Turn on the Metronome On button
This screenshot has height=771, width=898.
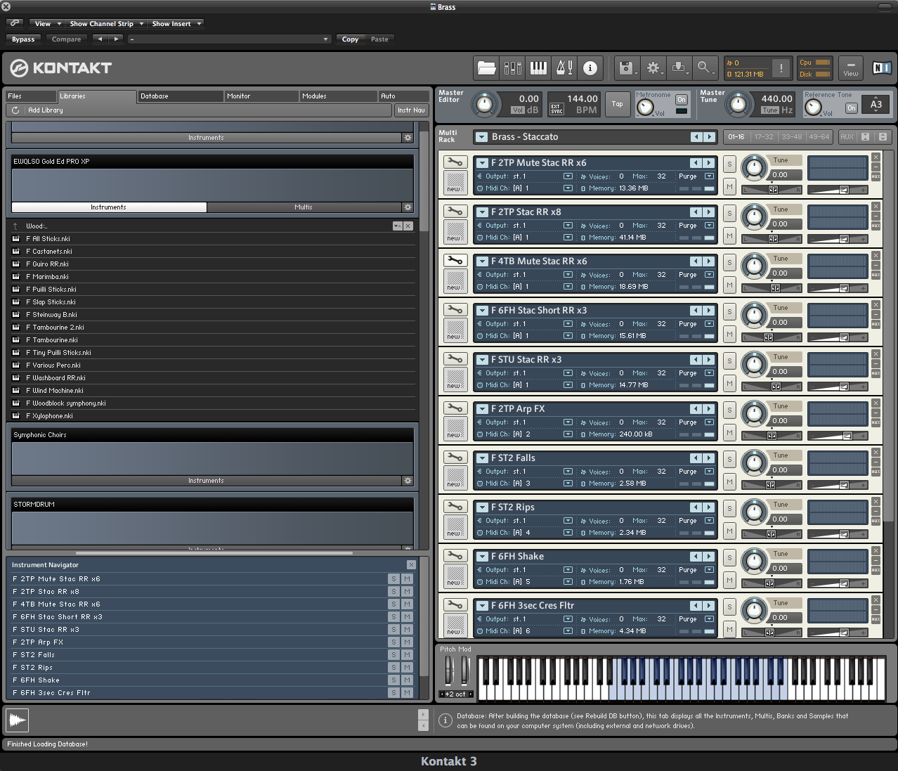[681, 100]
